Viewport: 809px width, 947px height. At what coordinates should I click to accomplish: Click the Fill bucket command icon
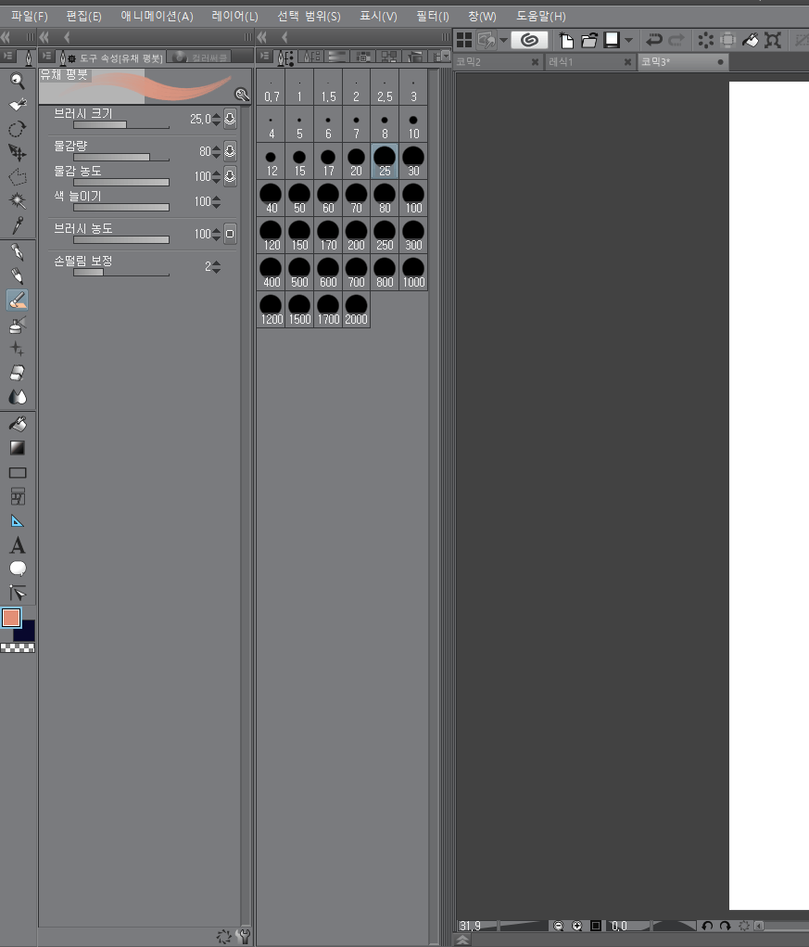751,40
